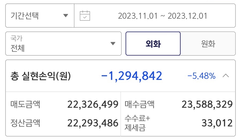The height and width of the screenshot is (140, 241).
Task: Click the 매수금액 value 23,588,329
Action: tap(207, 104)
